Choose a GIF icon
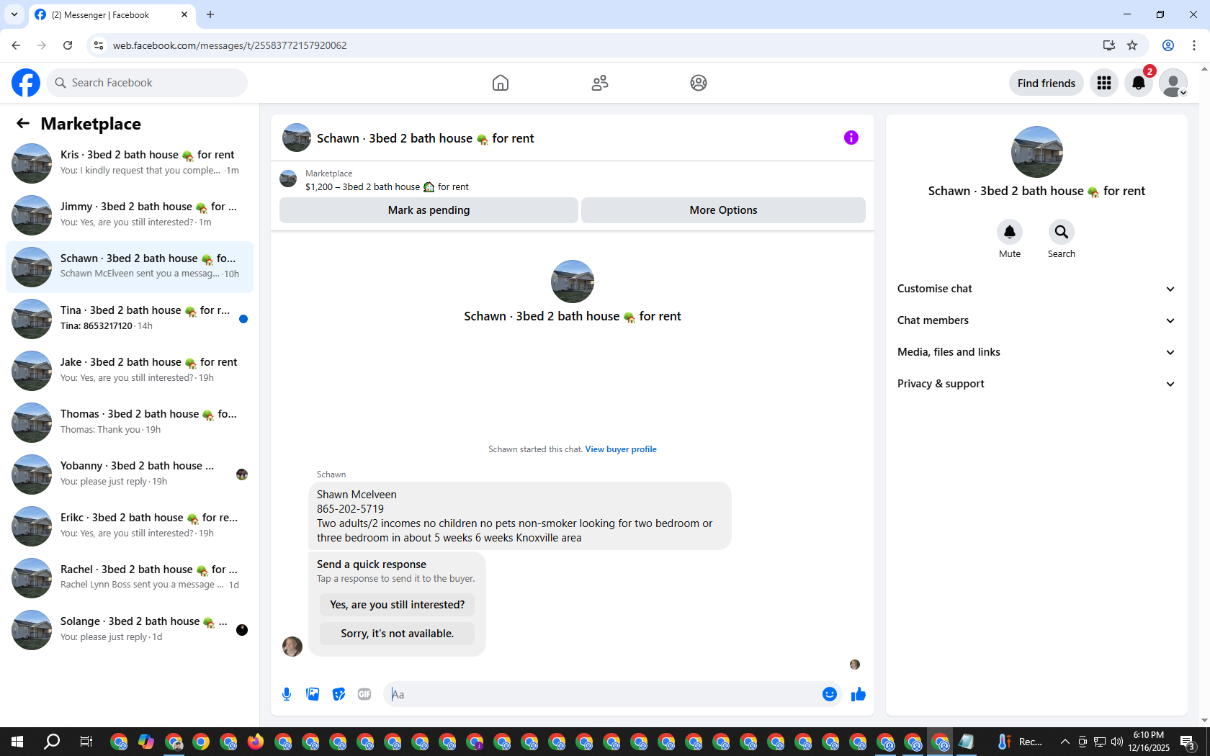This screenshot has height=756, width=1210. 364,694
